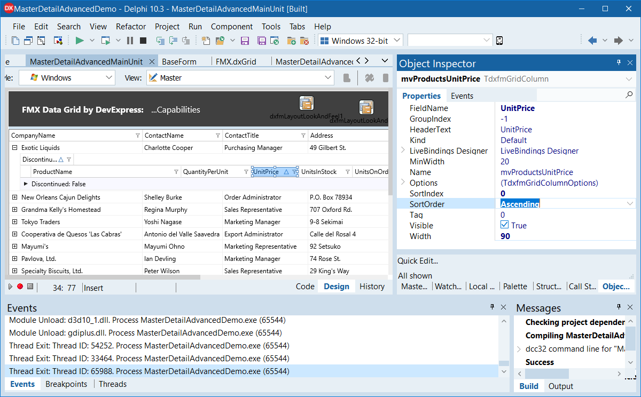
Task: Click the Save All icon
Action: (262, 41)
